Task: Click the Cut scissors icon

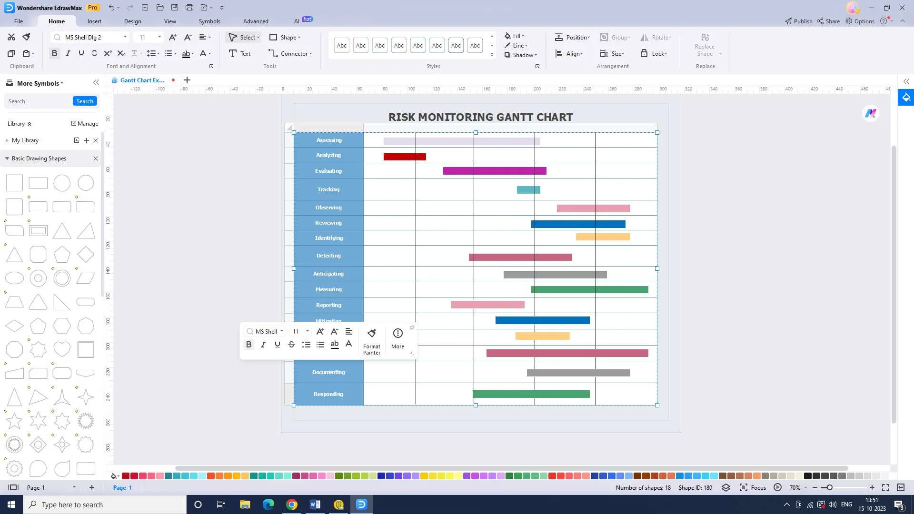Action: tap(11, 37)
